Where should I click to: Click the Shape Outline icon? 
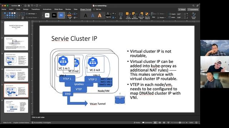click(75, 14)
